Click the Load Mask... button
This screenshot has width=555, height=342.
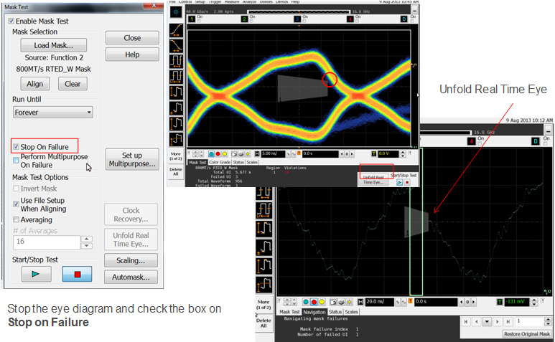(x=50, y=45)
